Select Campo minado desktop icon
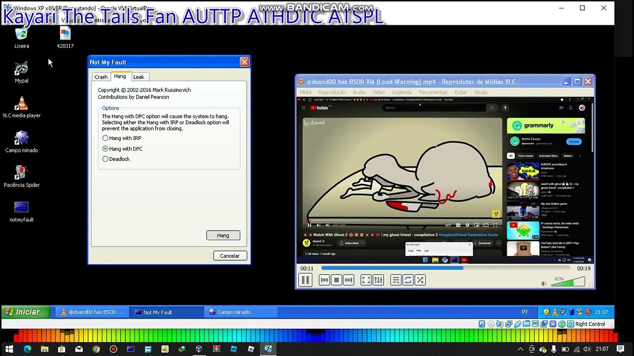Image resolution: width=634 pixels, height=356 pixels. tap(21, 142)
